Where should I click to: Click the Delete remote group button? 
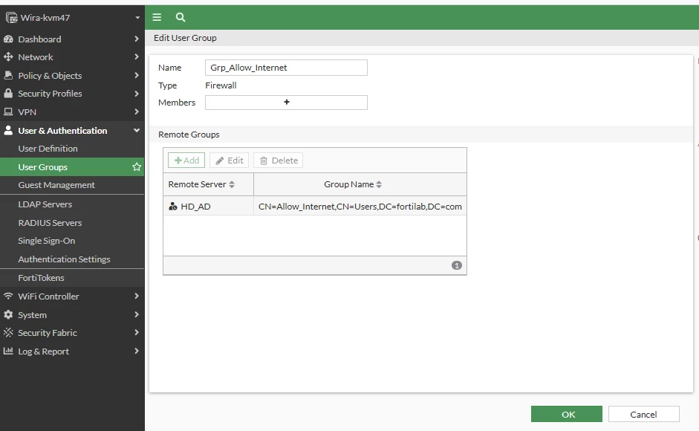pyautogui.click(x=278, y=161)
